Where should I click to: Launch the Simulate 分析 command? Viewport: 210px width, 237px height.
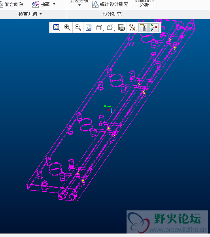pyautogui.click(x=144, y=3)
